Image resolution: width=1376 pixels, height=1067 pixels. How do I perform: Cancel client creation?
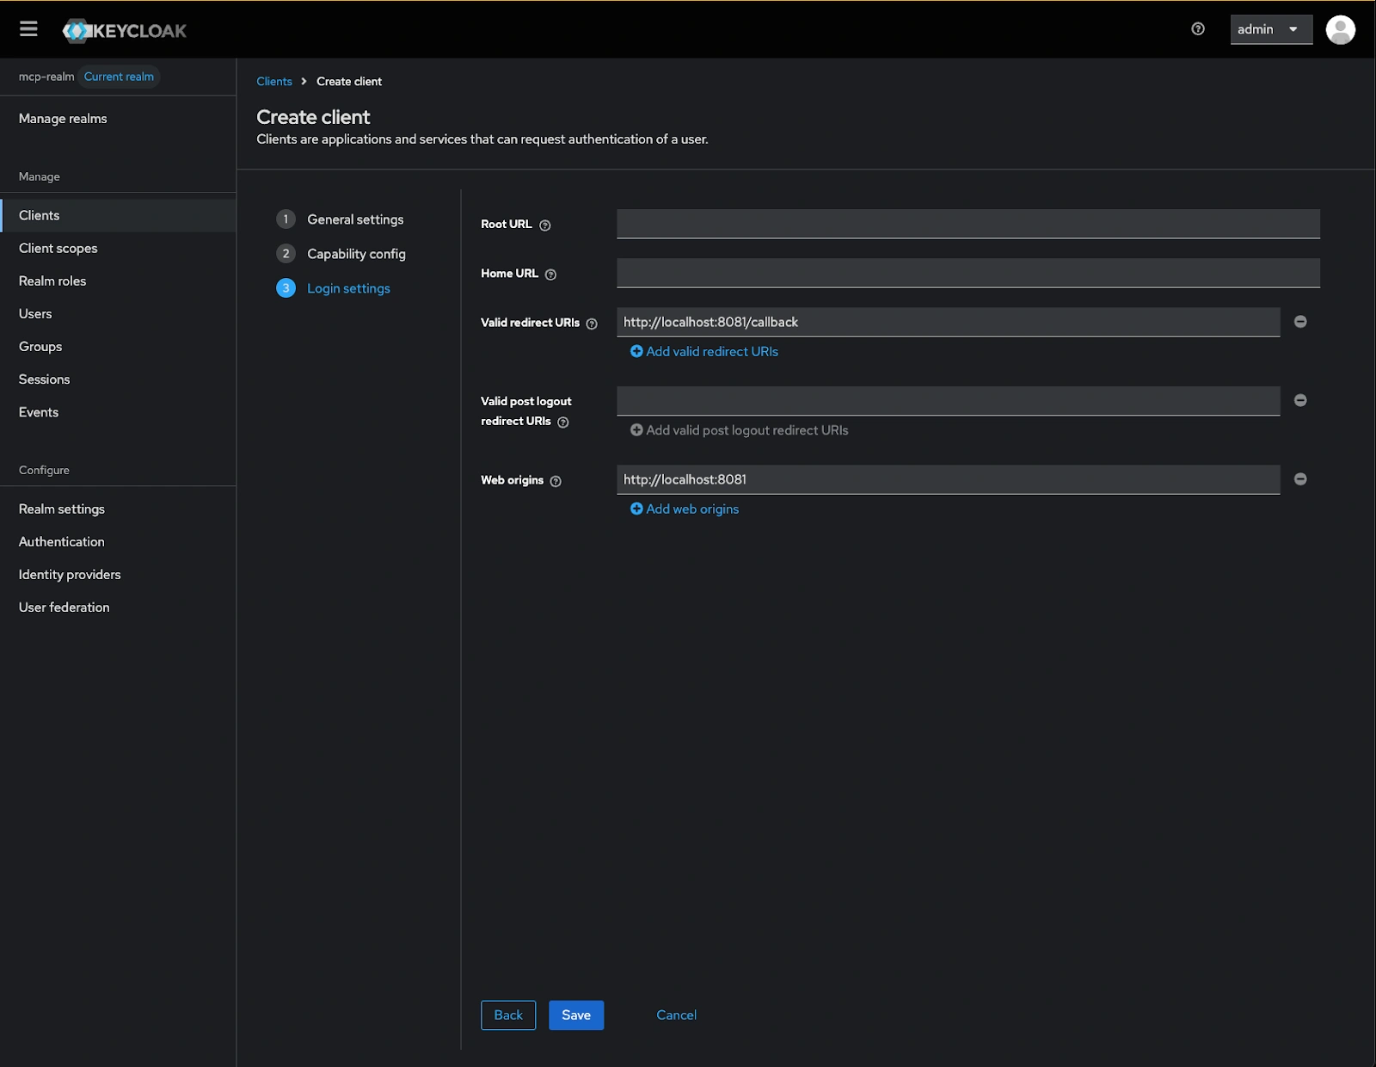(x=677, y=1015)
